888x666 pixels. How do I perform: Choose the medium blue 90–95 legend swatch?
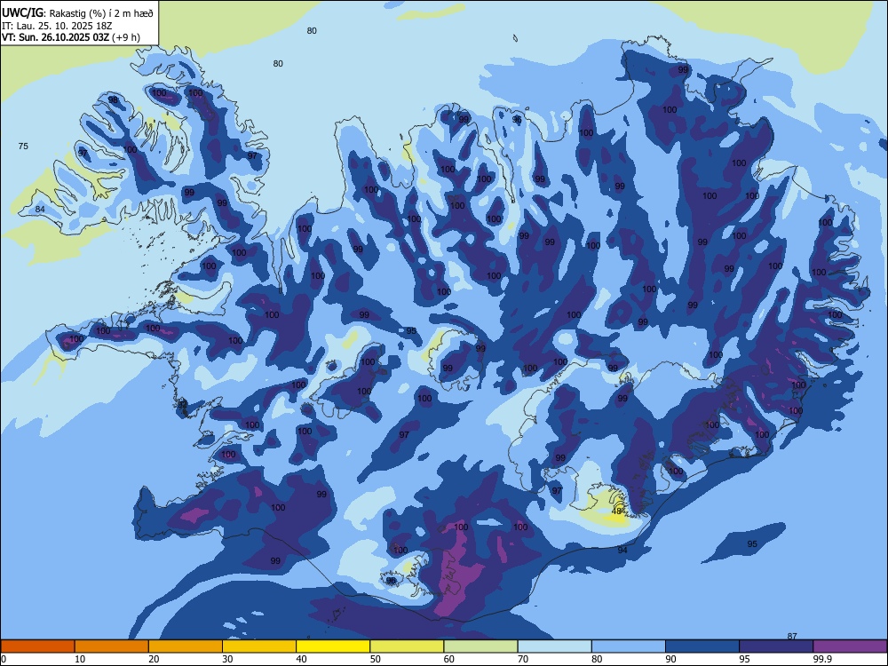tap(702, 646)
